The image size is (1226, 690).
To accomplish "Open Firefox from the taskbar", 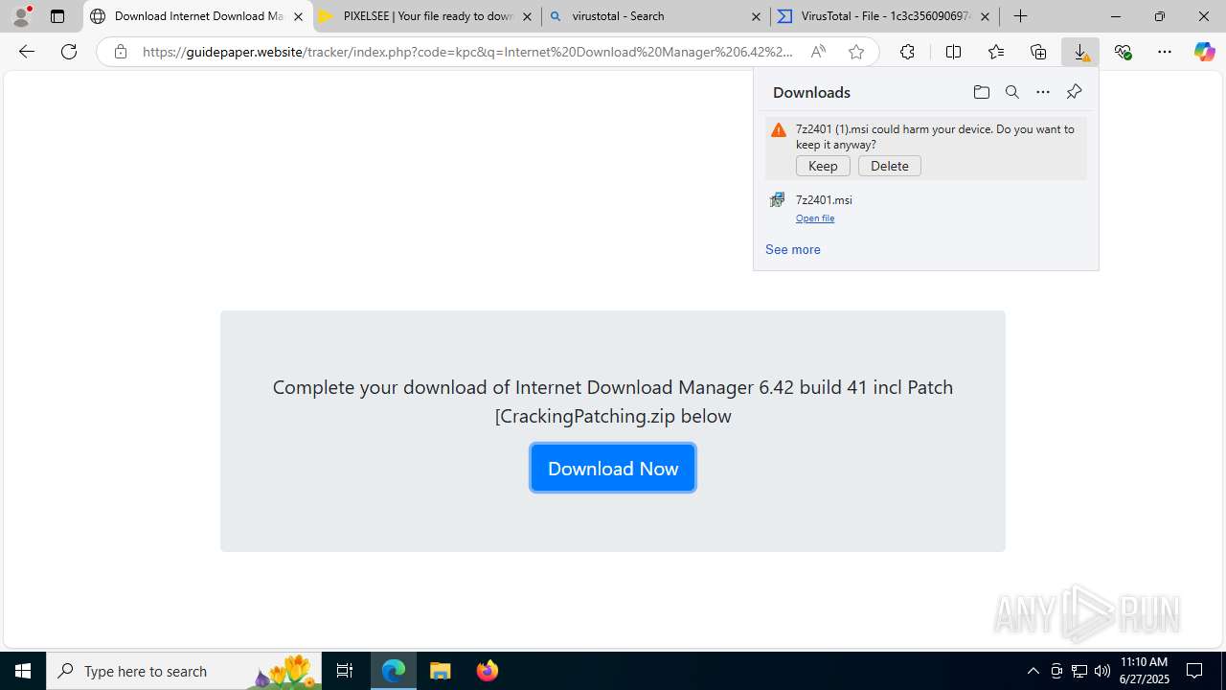I will tap(487, 671).
